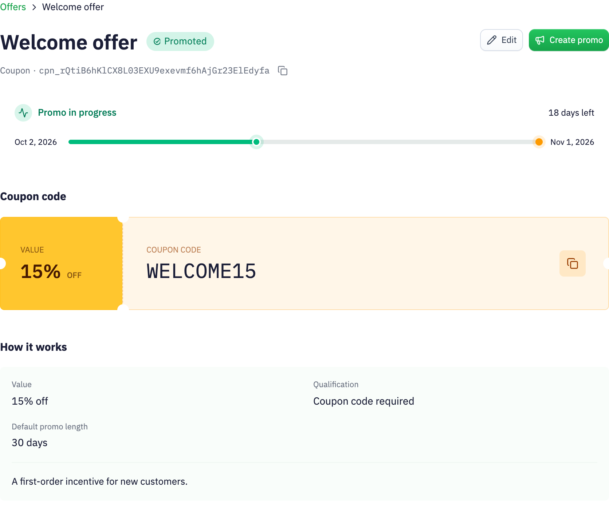The width and height of the screenshot is (609, 524).
Task: Click the Promoted status badge
Action: click(180, 41)
